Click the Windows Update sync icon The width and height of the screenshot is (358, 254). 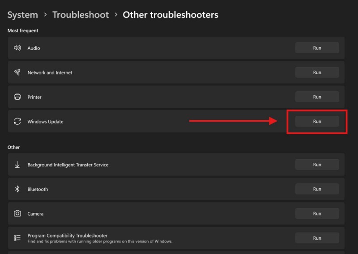click(17, 122)
